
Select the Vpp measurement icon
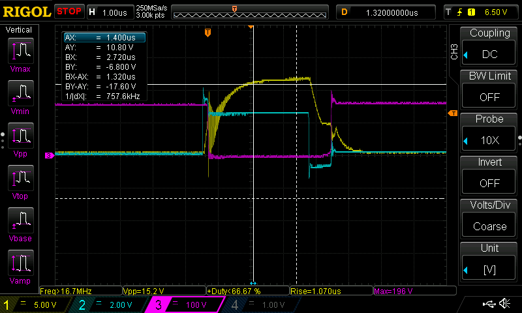pyautogui.click(x=21, y=136)
